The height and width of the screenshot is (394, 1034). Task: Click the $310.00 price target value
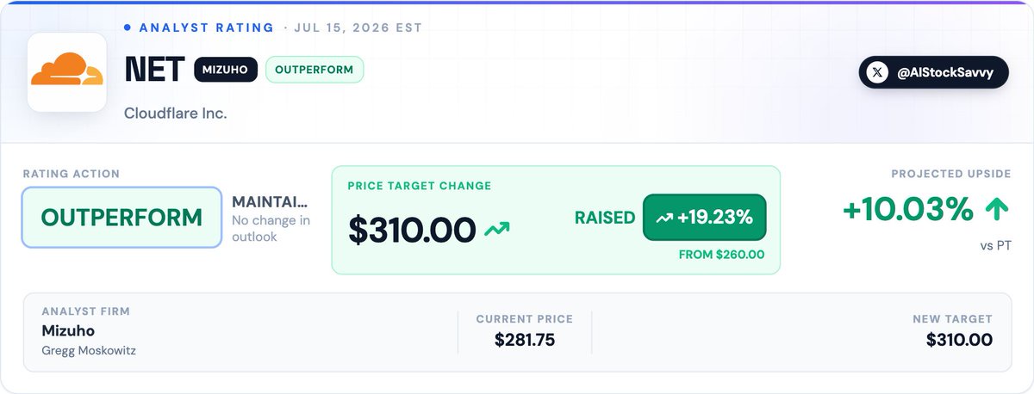coord(412,230)
